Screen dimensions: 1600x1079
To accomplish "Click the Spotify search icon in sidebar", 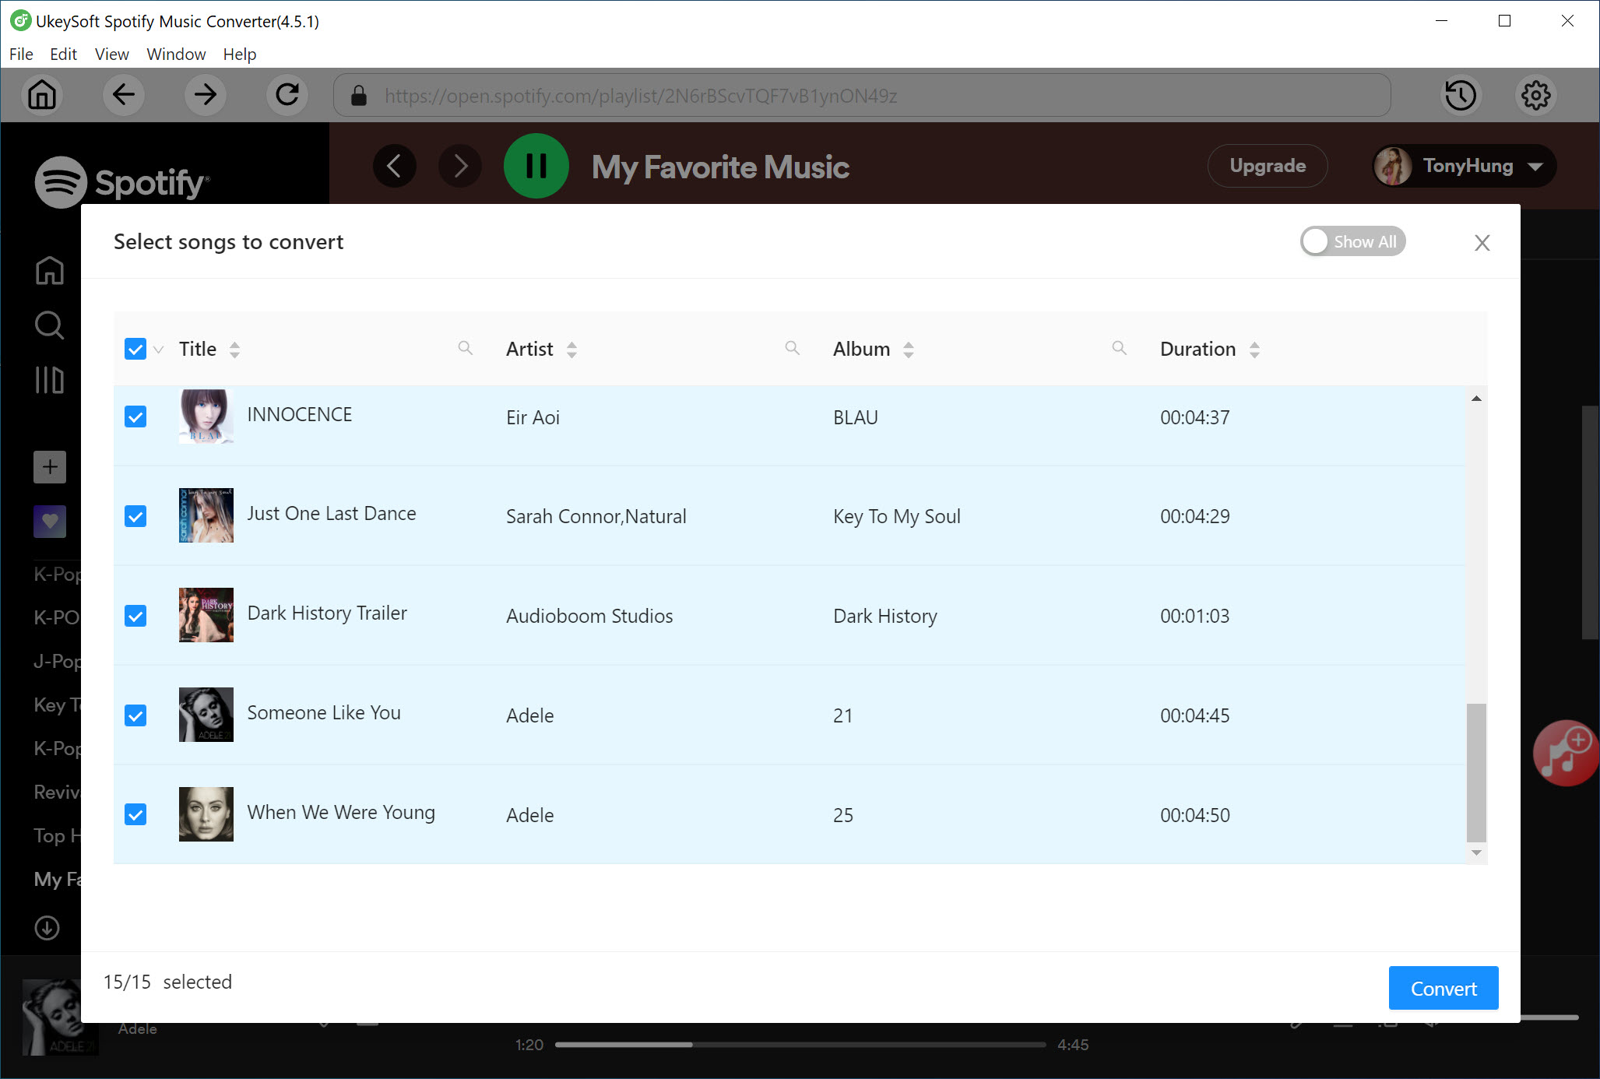I will 48,326.
